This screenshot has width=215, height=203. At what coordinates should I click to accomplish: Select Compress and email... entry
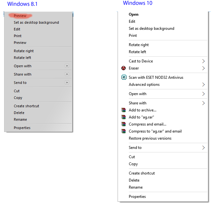[x=147, y=124]
